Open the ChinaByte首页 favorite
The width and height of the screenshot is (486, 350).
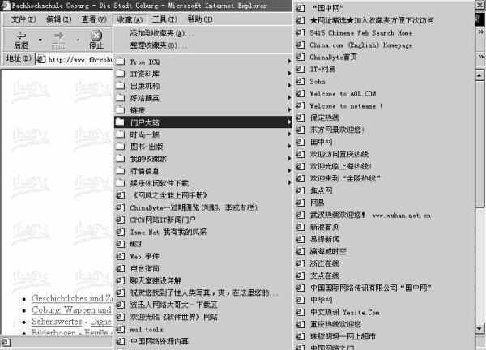coord(384,57)
